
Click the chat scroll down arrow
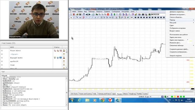(x=67, y=105)
